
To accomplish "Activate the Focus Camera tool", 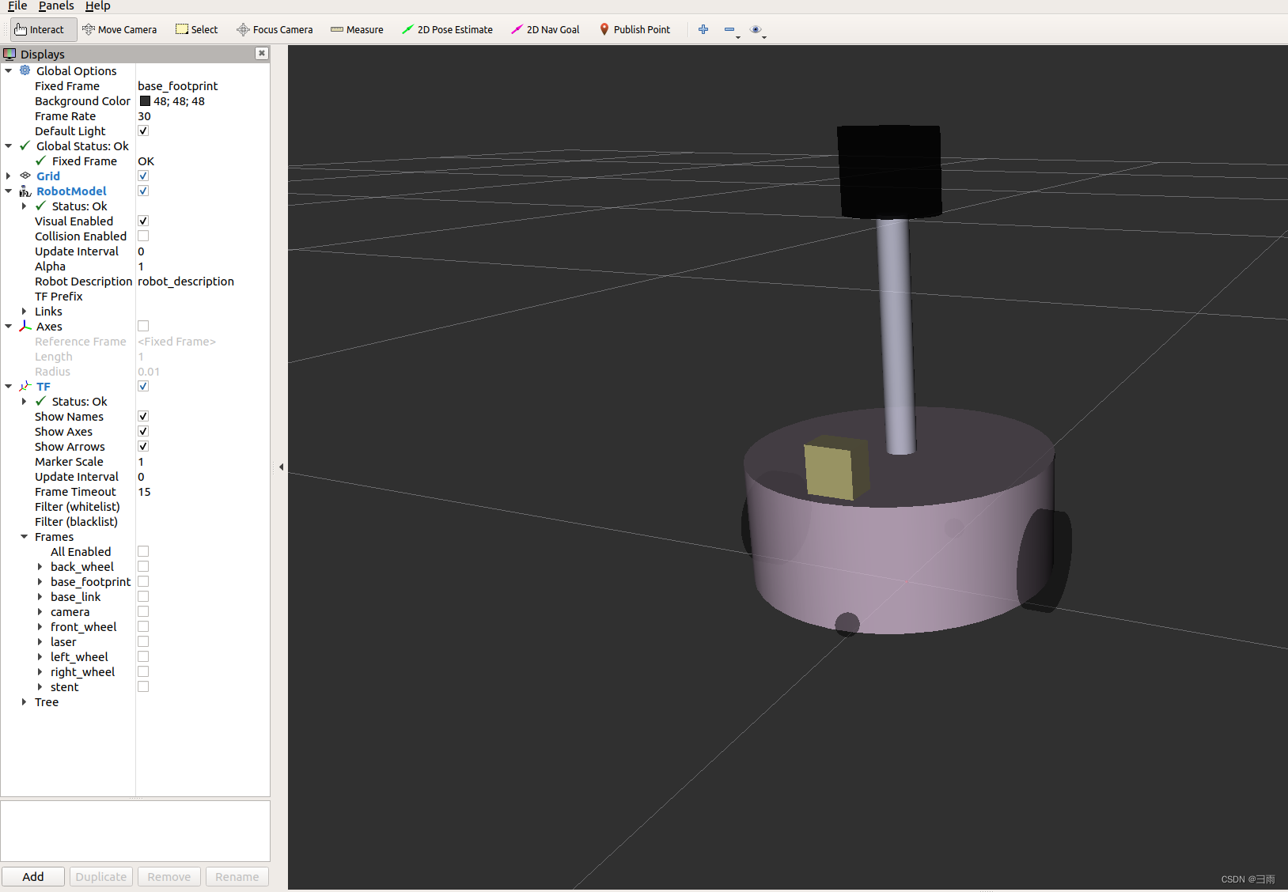I will click(x=275, y=30).
